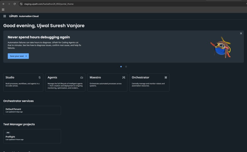The image size is (247, 152).
Task: Click 'Last updated: 9 hours ago' text
Action: (14, 139)
